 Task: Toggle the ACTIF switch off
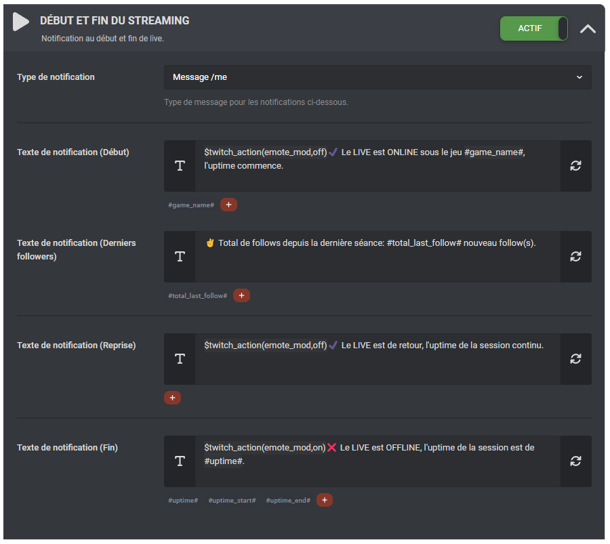[534, 28]
